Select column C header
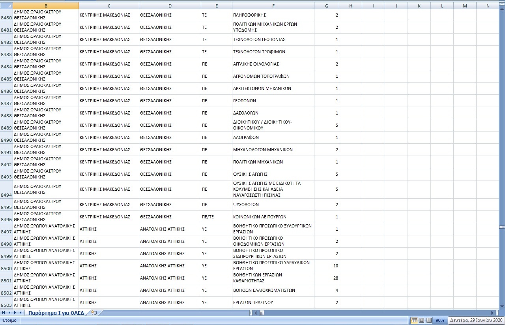505x325 pixels. 109,6
